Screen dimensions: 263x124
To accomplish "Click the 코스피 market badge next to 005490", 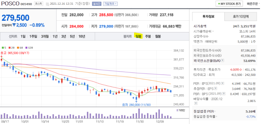I will click(38, 4).
